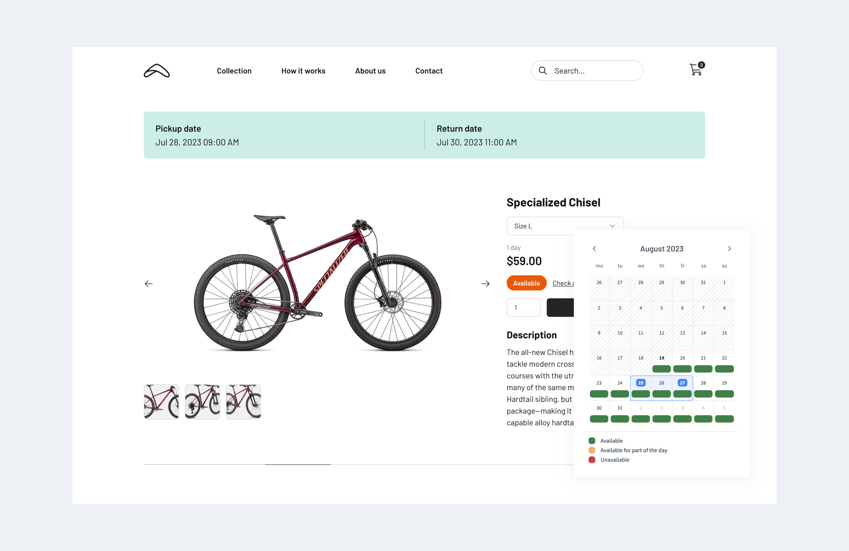The width and height of the screenshot is (849, 551).
Task: Go to next month in the calendar
Action: click(729, 248)
